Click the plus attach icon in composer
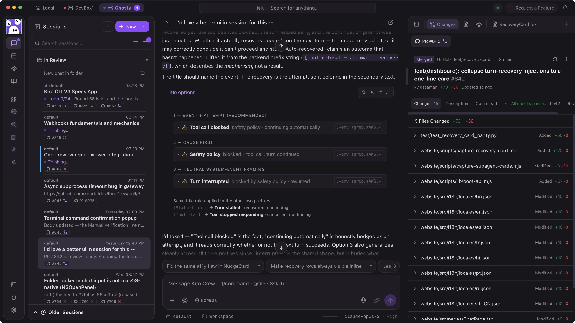The image size is (575, 323). click(172, 300)
